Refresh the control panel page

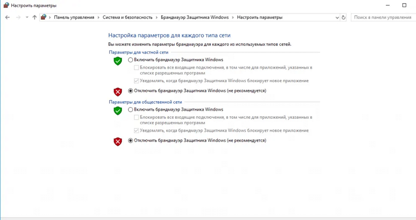click(344, 17)
